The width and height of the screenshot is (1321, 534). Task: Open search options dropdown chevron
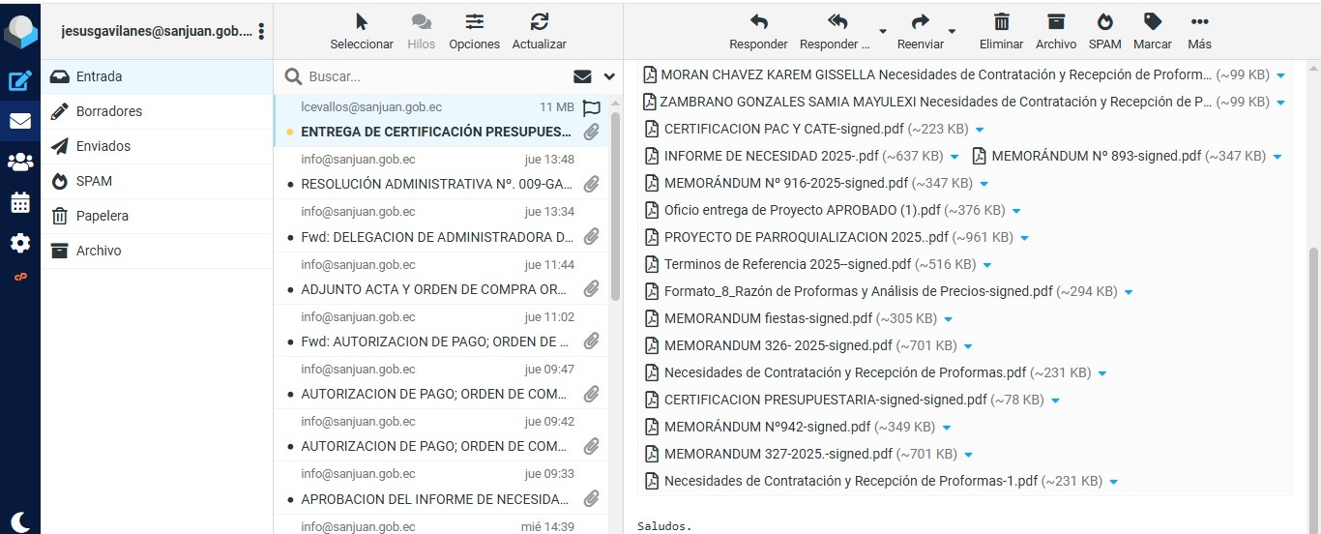coord(609,76)
